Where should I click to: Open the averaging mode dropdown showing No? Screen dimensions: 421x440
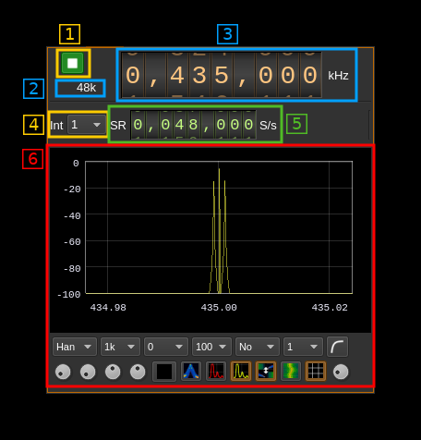click(258, 347)
